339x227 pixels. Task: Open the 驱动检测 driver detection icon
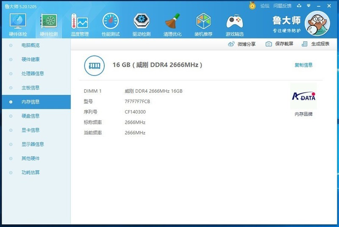142,25
